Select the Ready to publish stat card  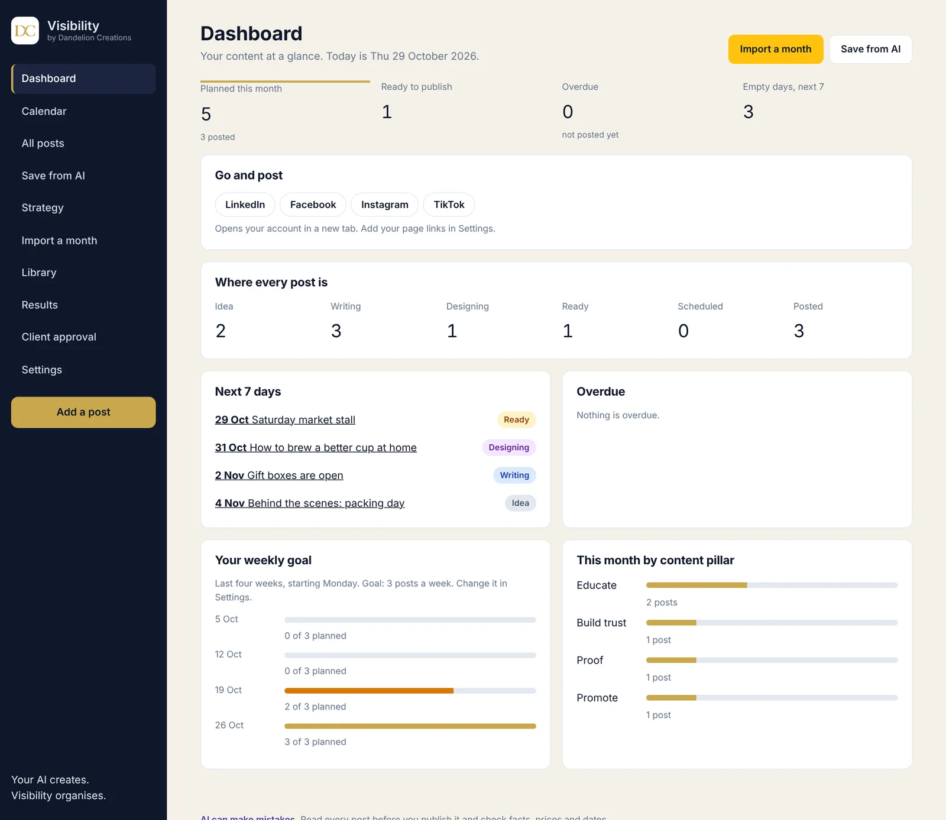(466, 110)
